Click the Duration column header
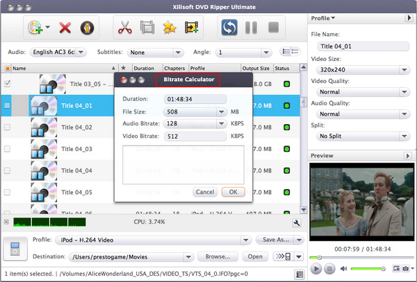The image size is (417, 282). click(x=143, y=69)
